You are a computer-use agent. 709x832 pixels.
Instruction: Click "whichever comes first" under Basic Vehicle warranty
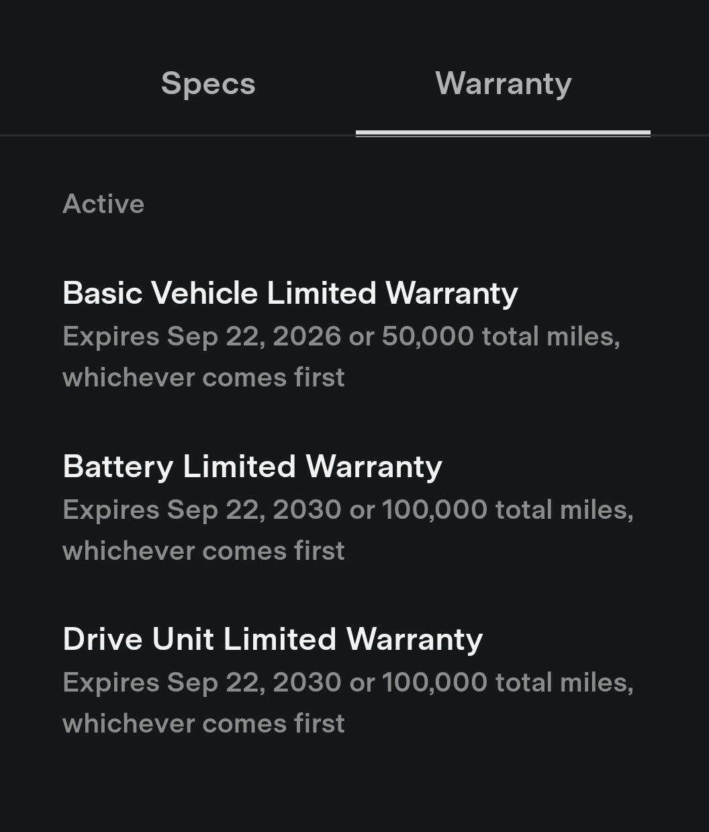pos(203,377)
